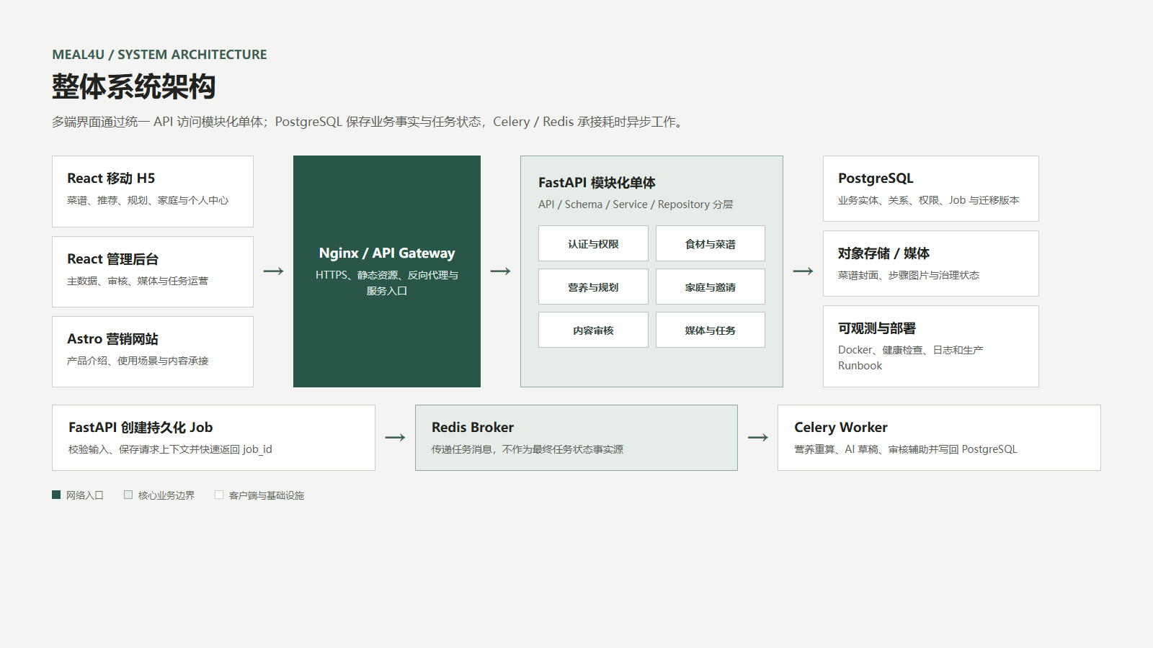Image resolution: width=1153 pixels, height=648 pixels.
Task: Click the Nginx / API Gateway block
Action: [387, 271]
